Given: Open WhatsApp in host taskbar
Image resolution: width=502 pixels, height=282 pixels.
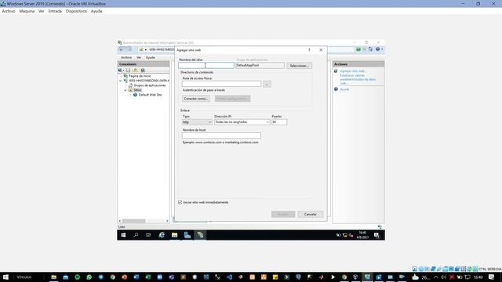Looking at the screenshot, I should 89,277.
